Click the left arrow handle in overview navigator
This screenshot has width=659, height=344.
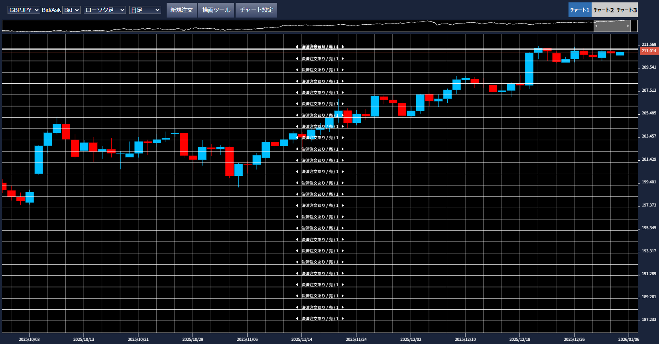point(596,26)
